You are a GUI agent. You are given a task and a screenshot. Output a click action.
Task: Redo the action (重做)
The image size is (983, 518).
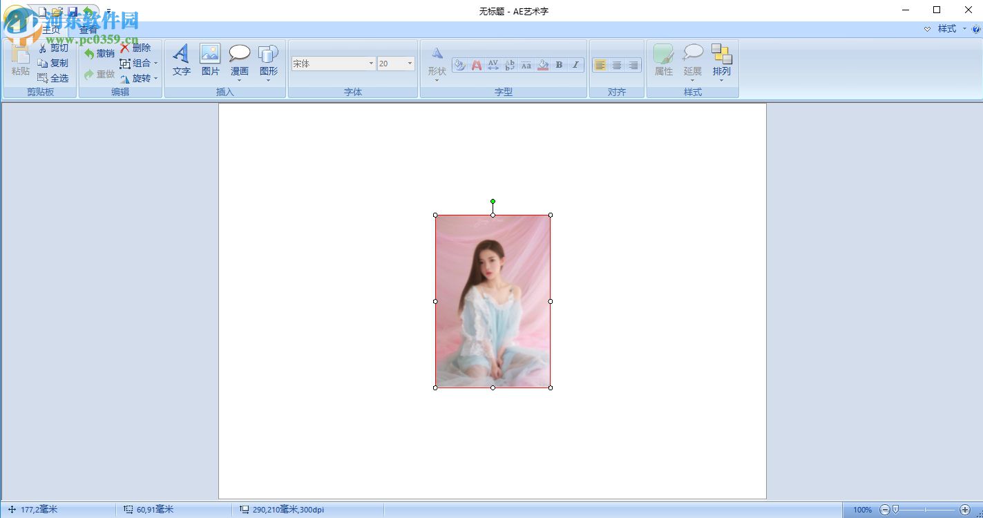tap(99, 75)
